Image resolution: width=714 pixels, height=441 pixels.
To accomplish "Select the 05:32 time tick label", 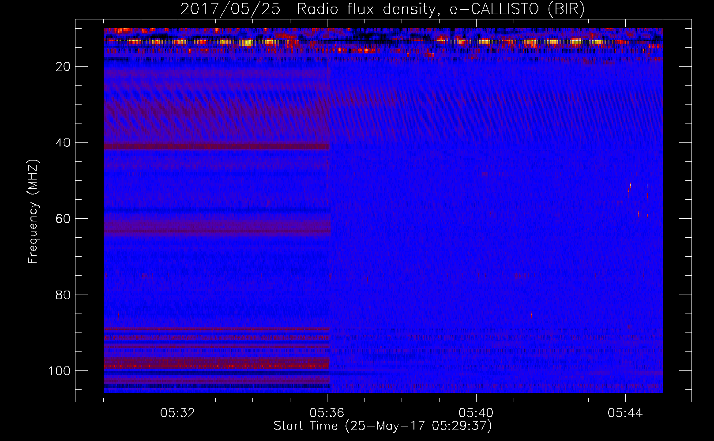I will click(x=178, y=413).
